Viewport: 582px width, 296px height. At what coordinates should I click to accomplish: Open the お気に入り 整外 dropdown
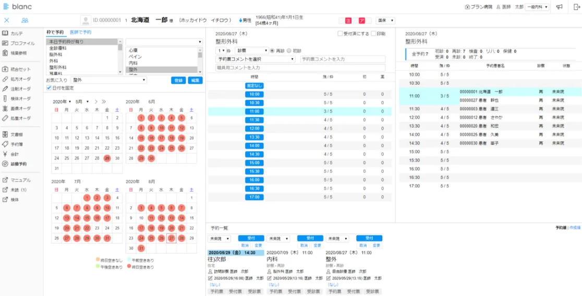click(109, 80)
